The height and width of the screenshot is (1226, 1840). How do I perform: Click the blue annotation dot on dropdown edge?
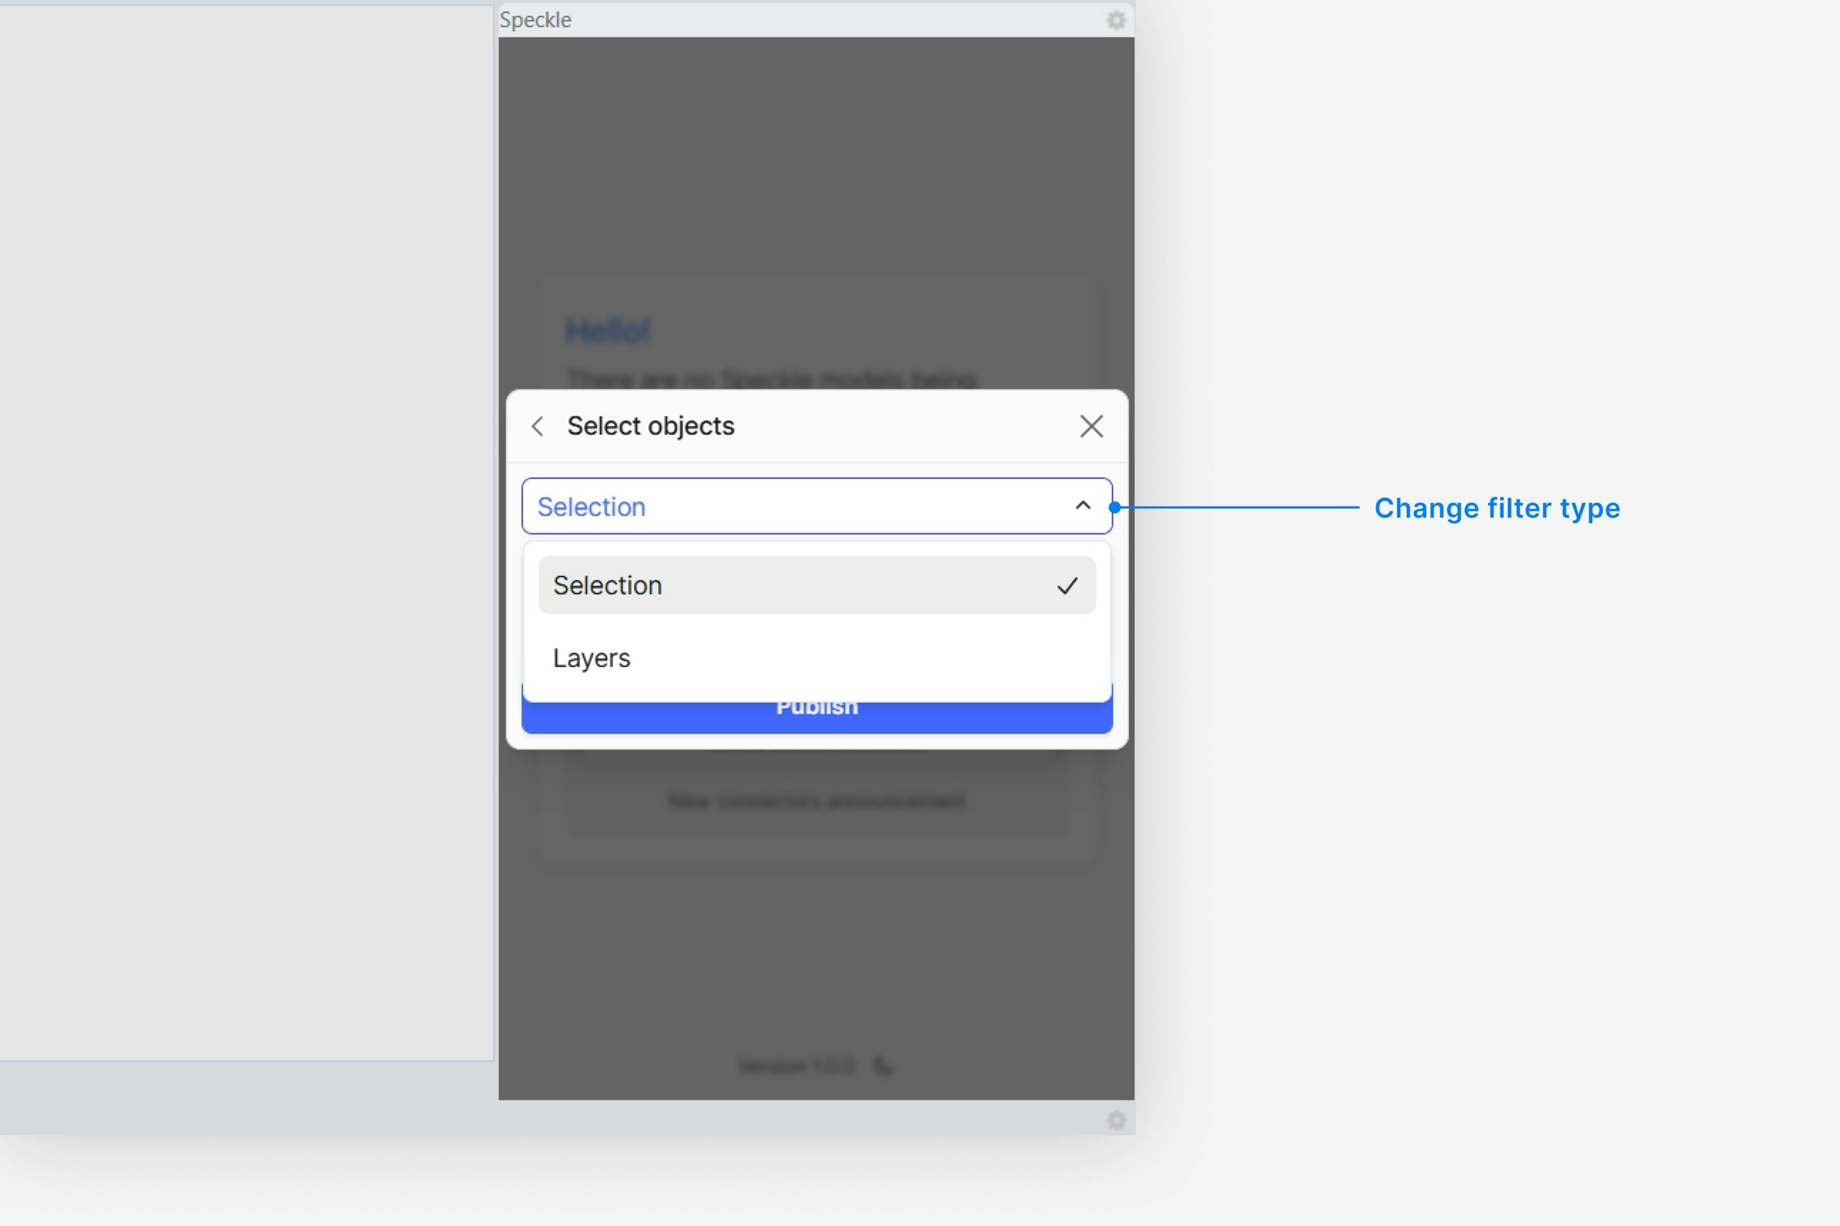point(1115,507)
